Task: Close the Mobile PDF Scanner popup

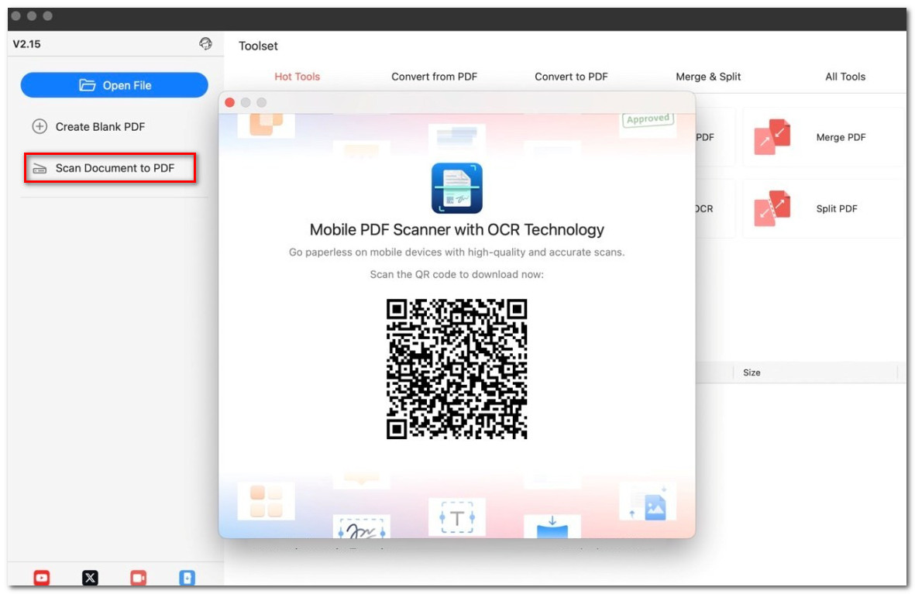Action: click(229, 102)
